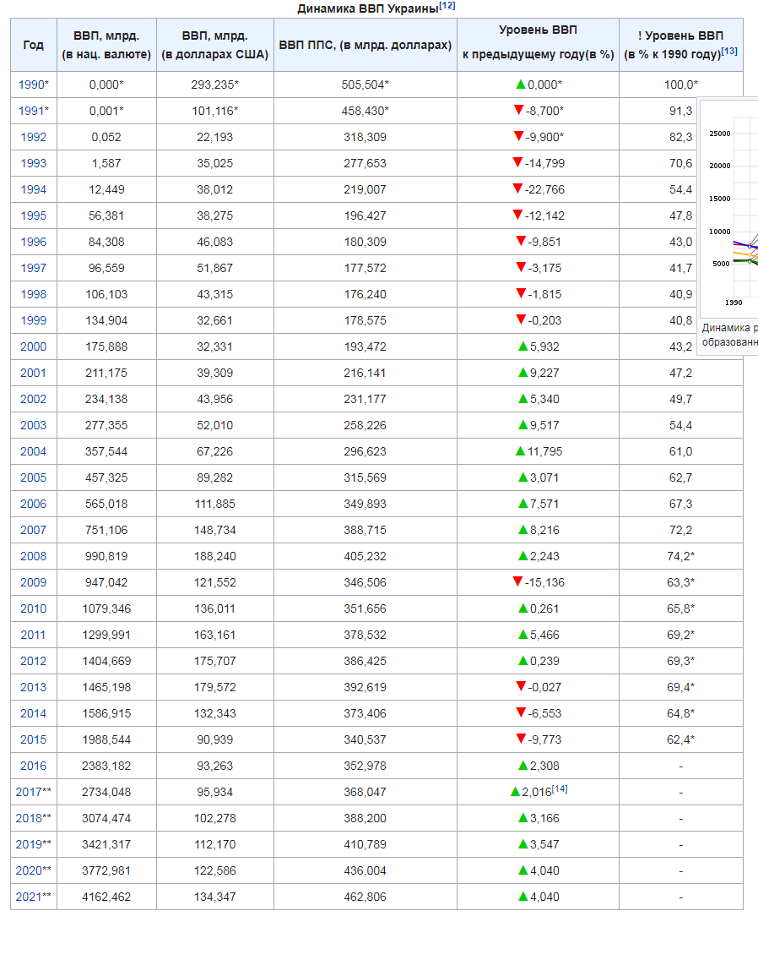Click the red down arrow beside -0,203

pyautogui.click(x=521, y=320)
